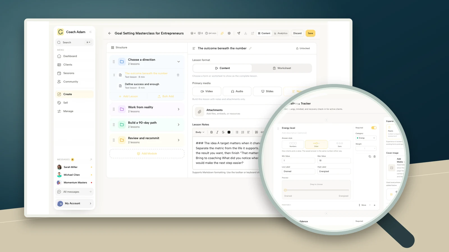Toggle bold in the Lesson Notes toolbar
The image size is (449, 252).
pyautogui.click(x=212, y=132)
